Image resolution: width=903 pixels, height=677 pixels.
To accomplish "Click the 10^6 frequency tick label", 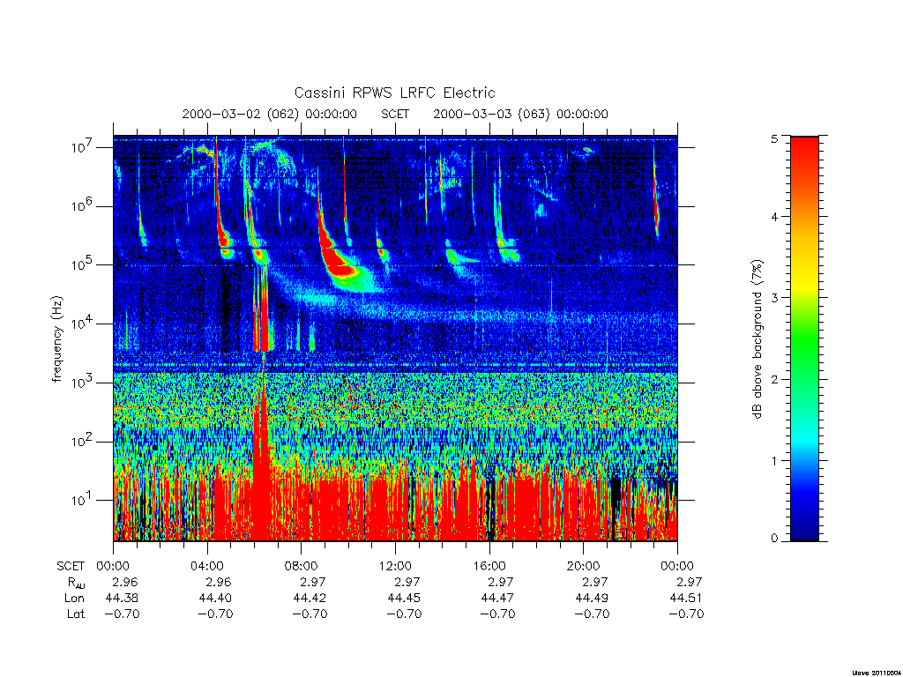I will (x=83, y=206).
